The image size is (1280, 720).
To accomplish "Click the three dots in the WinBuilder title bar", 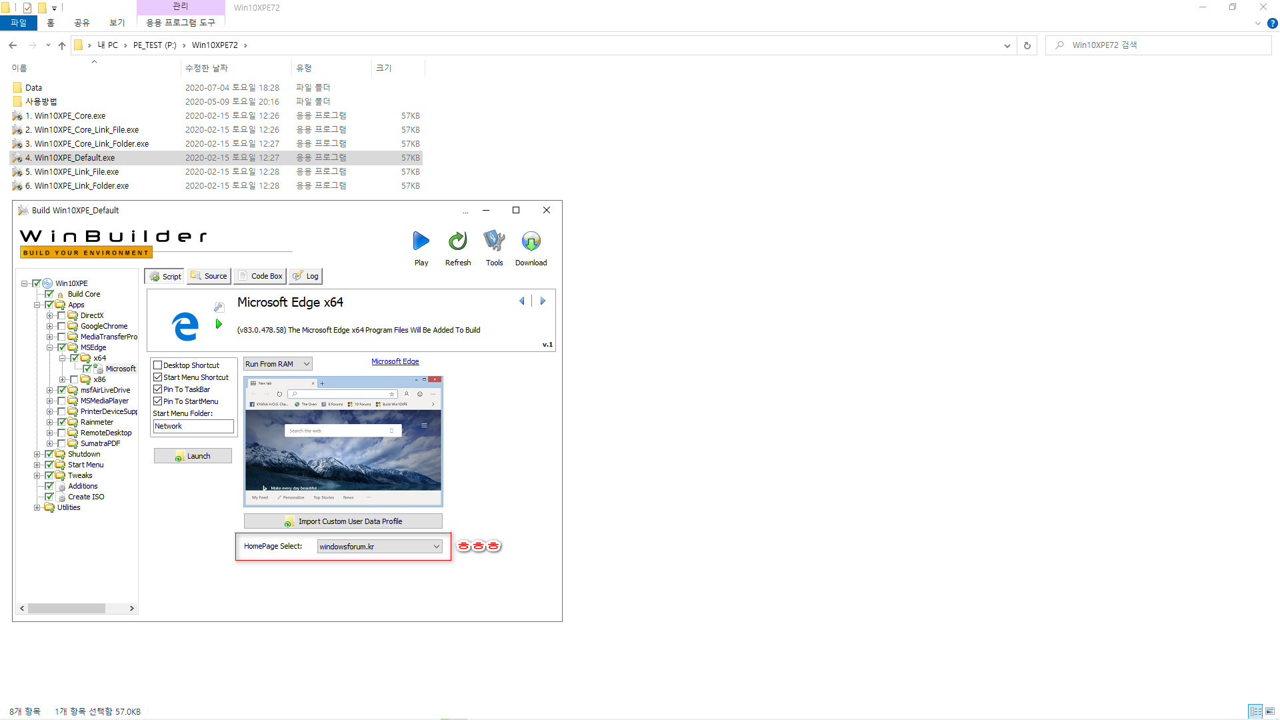I will [465, 211].
